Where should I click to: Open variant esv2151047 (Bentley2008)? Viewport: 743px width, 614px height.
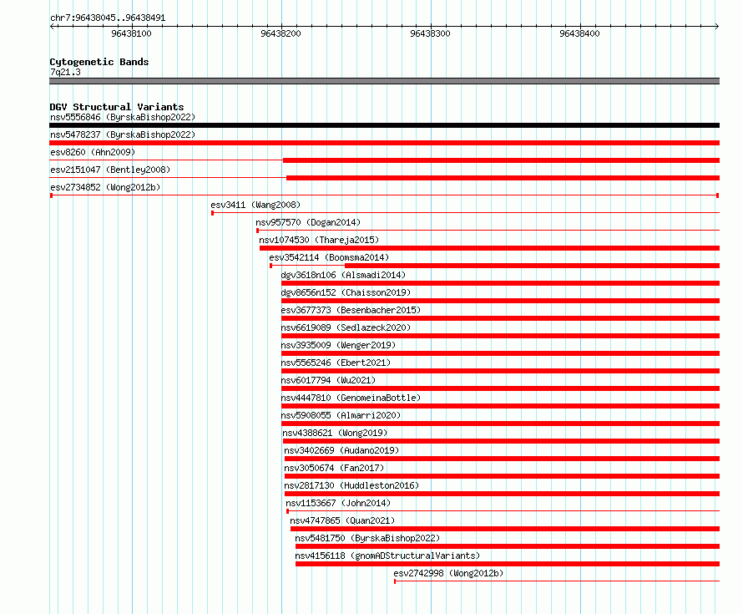pos(110,170)
